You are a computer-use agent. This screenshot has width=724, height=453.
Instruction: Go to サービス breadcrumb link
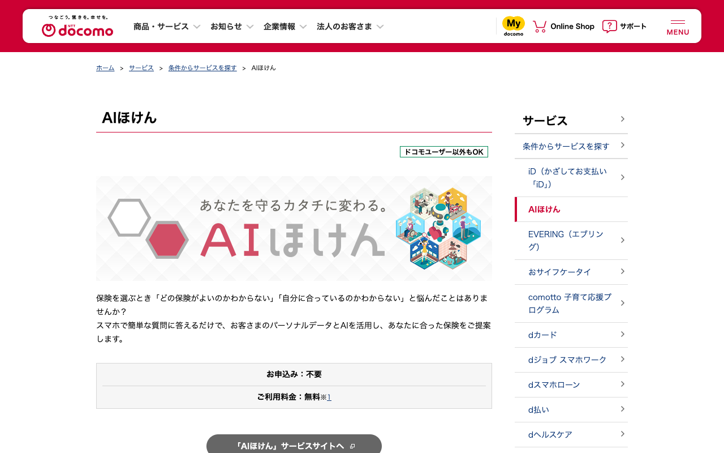coord(141,68)
